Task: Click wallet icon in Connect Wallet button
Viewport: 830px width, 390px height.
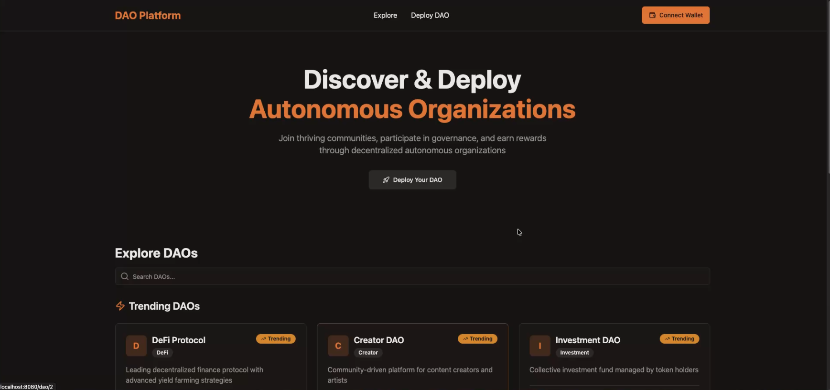Action: click(x=652, y=15)
